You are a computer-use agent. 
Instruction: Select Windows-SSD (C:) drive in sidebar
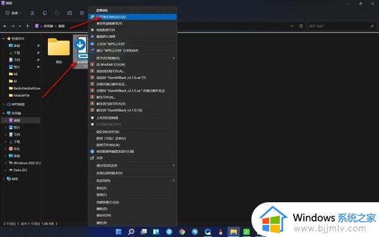click(x=25, y=163)
